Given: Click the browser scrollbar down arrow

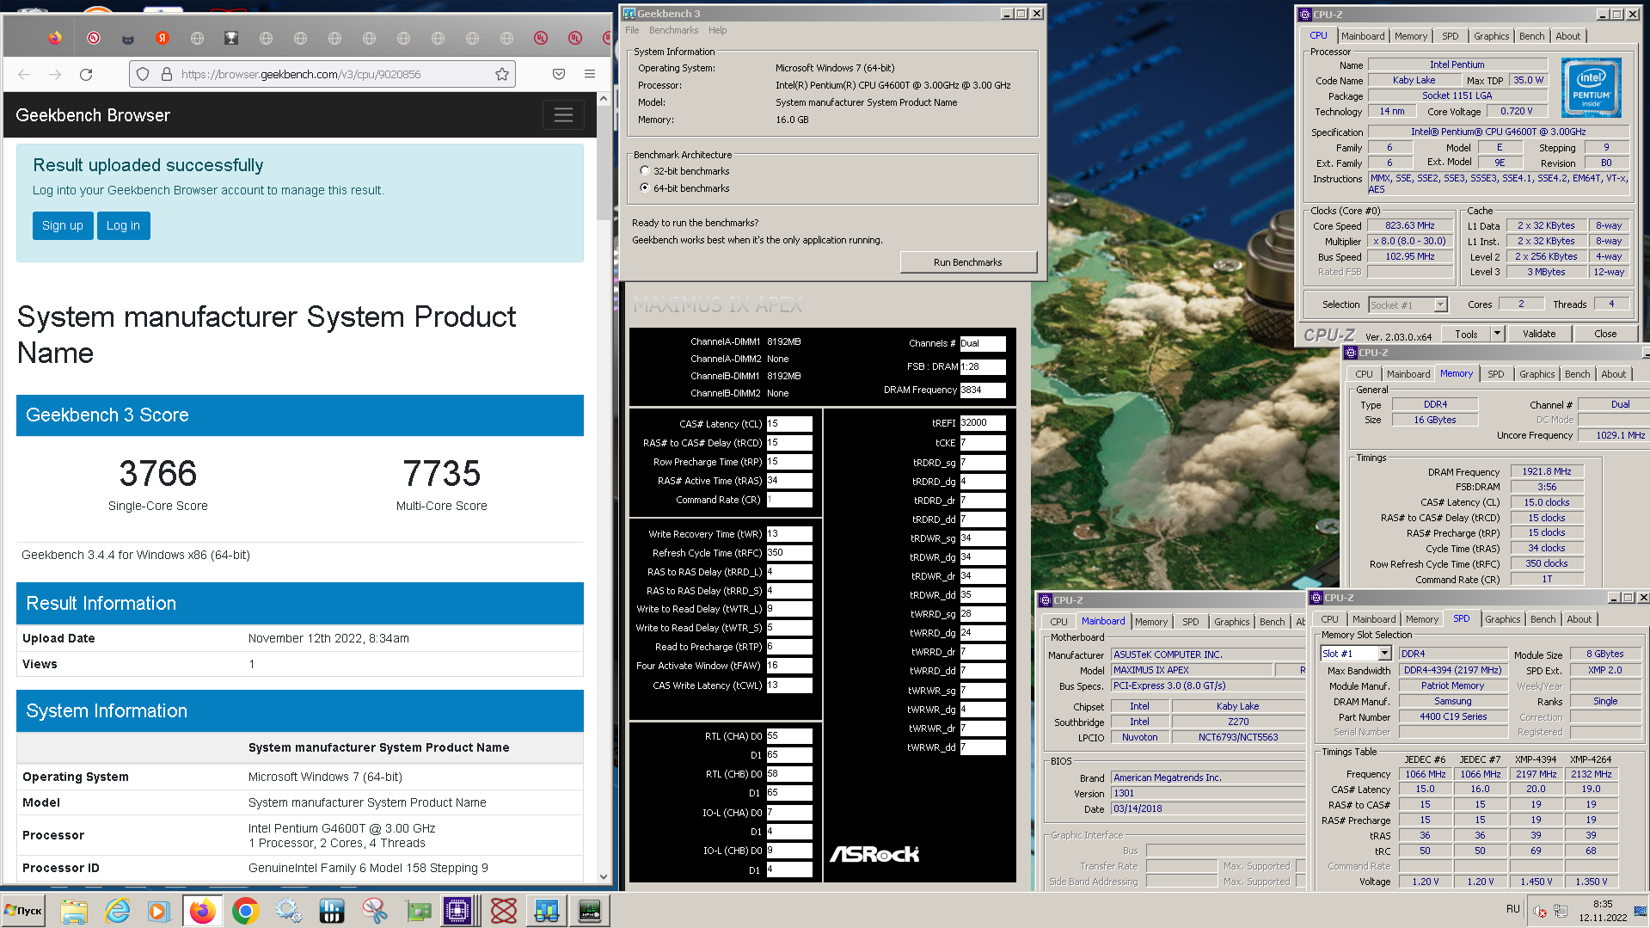Looking at the screenshot, I should click(604, 876).
